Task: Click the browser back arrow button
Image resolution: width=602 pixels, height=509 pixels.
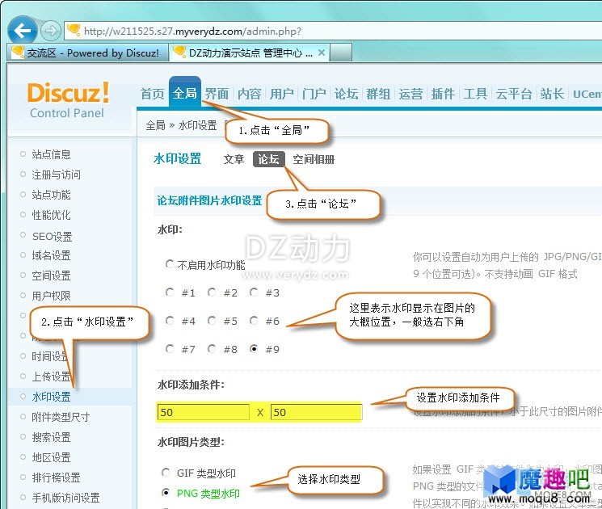Action: point(23,30)
